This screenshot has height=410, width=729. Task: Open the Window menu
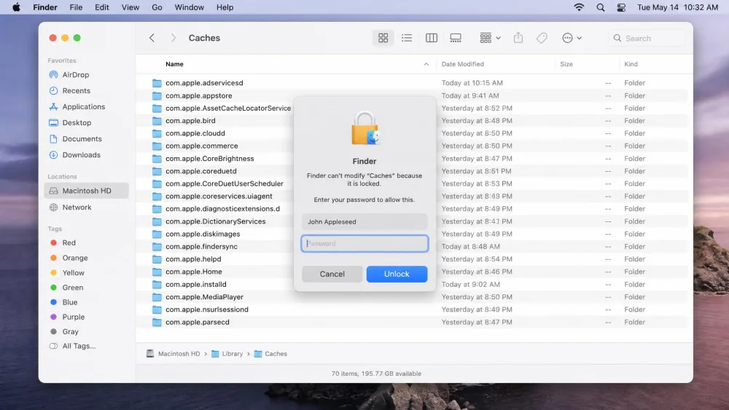click(190, 7)
